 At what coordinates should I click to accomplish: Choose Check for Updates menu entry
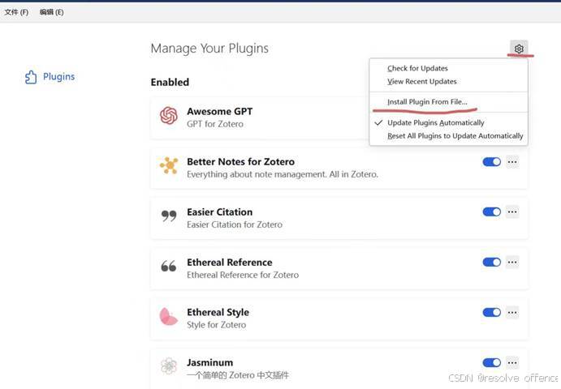[x=417, y=68]
